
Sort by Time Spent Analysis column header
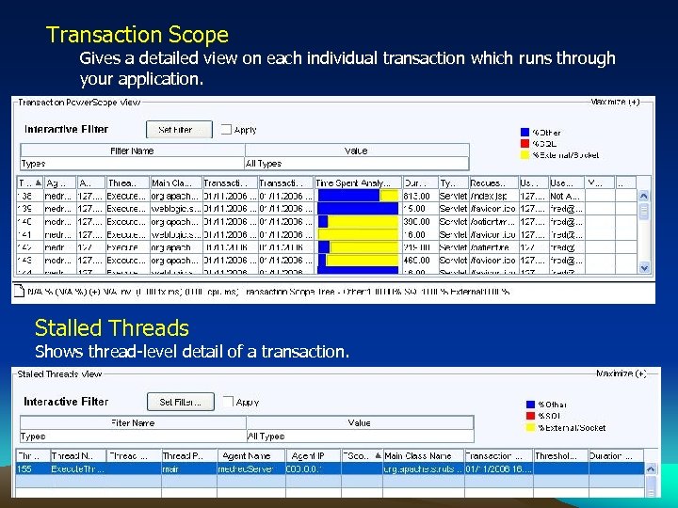tap(358, 183)
